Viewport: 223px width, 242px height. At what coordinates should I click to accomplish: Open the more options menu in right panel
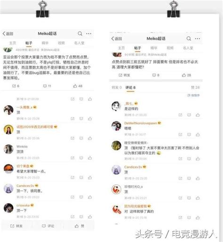(x=198, y=38)
